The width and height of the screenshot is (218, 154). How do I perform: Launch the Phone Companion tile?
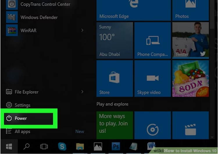pos(152,40)
